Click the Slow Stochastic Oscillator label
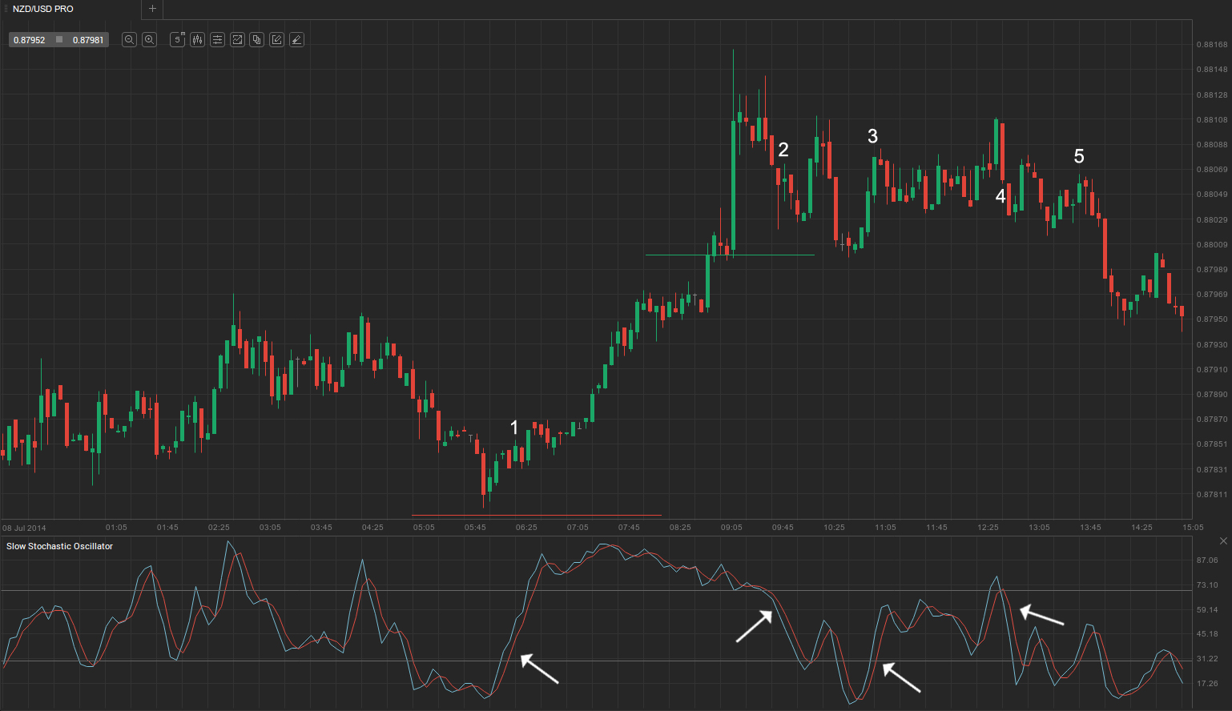The image size is (1232, 711). click(x=60, y=546)
